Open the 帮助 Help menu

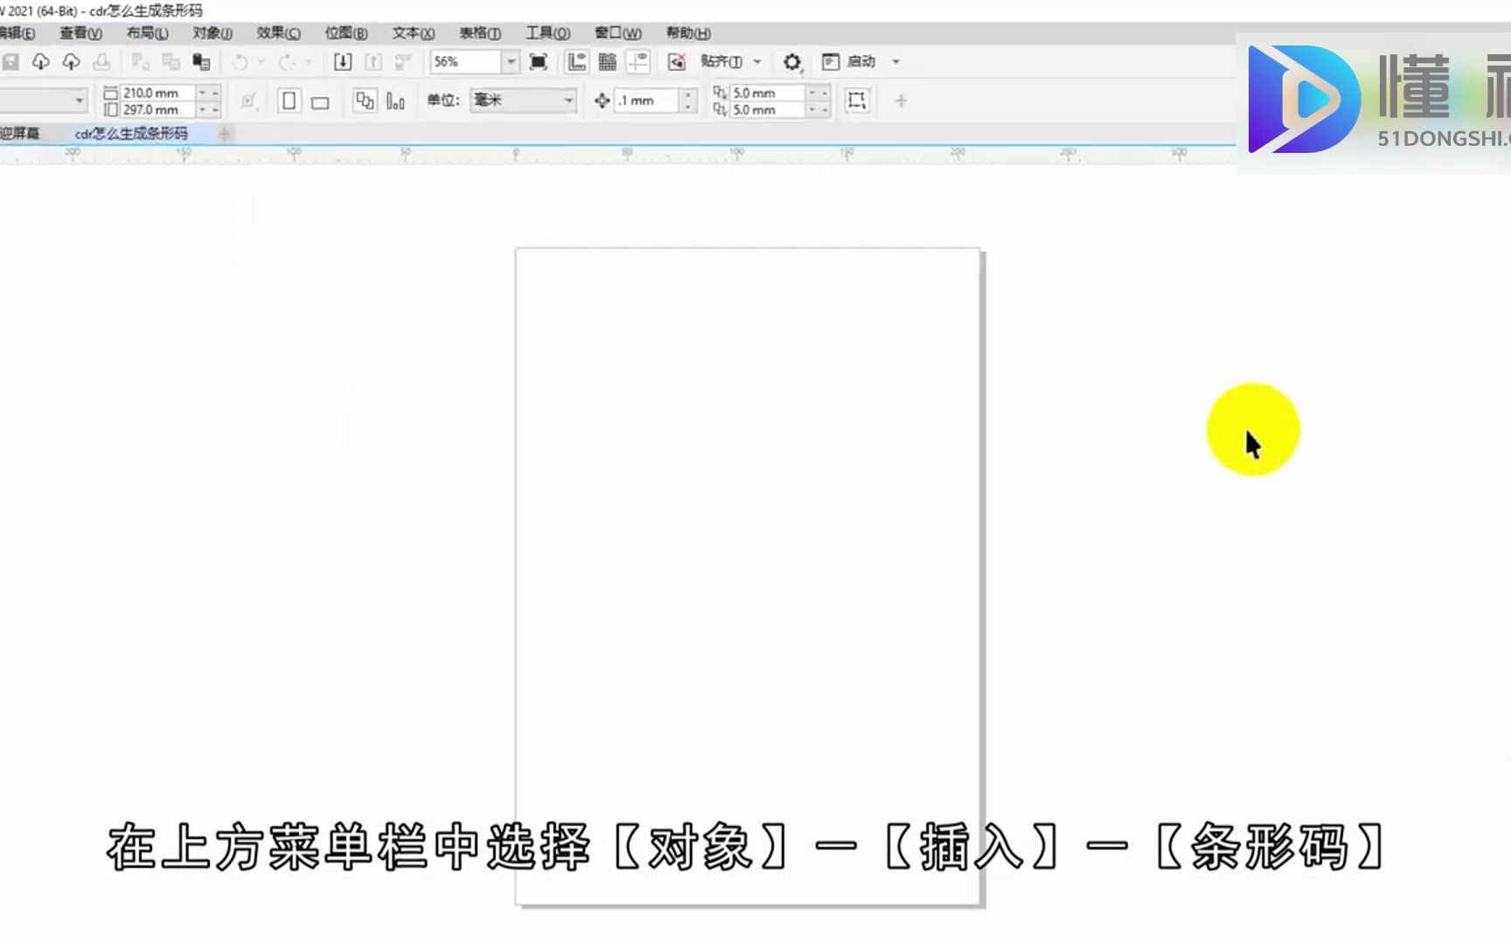[x=688, y=33]
